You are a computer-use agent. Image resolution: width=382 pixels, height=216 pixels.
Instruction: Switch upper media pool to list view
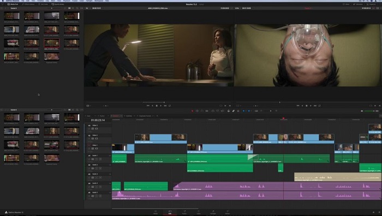pyautogui.click(x=73, y=8)
